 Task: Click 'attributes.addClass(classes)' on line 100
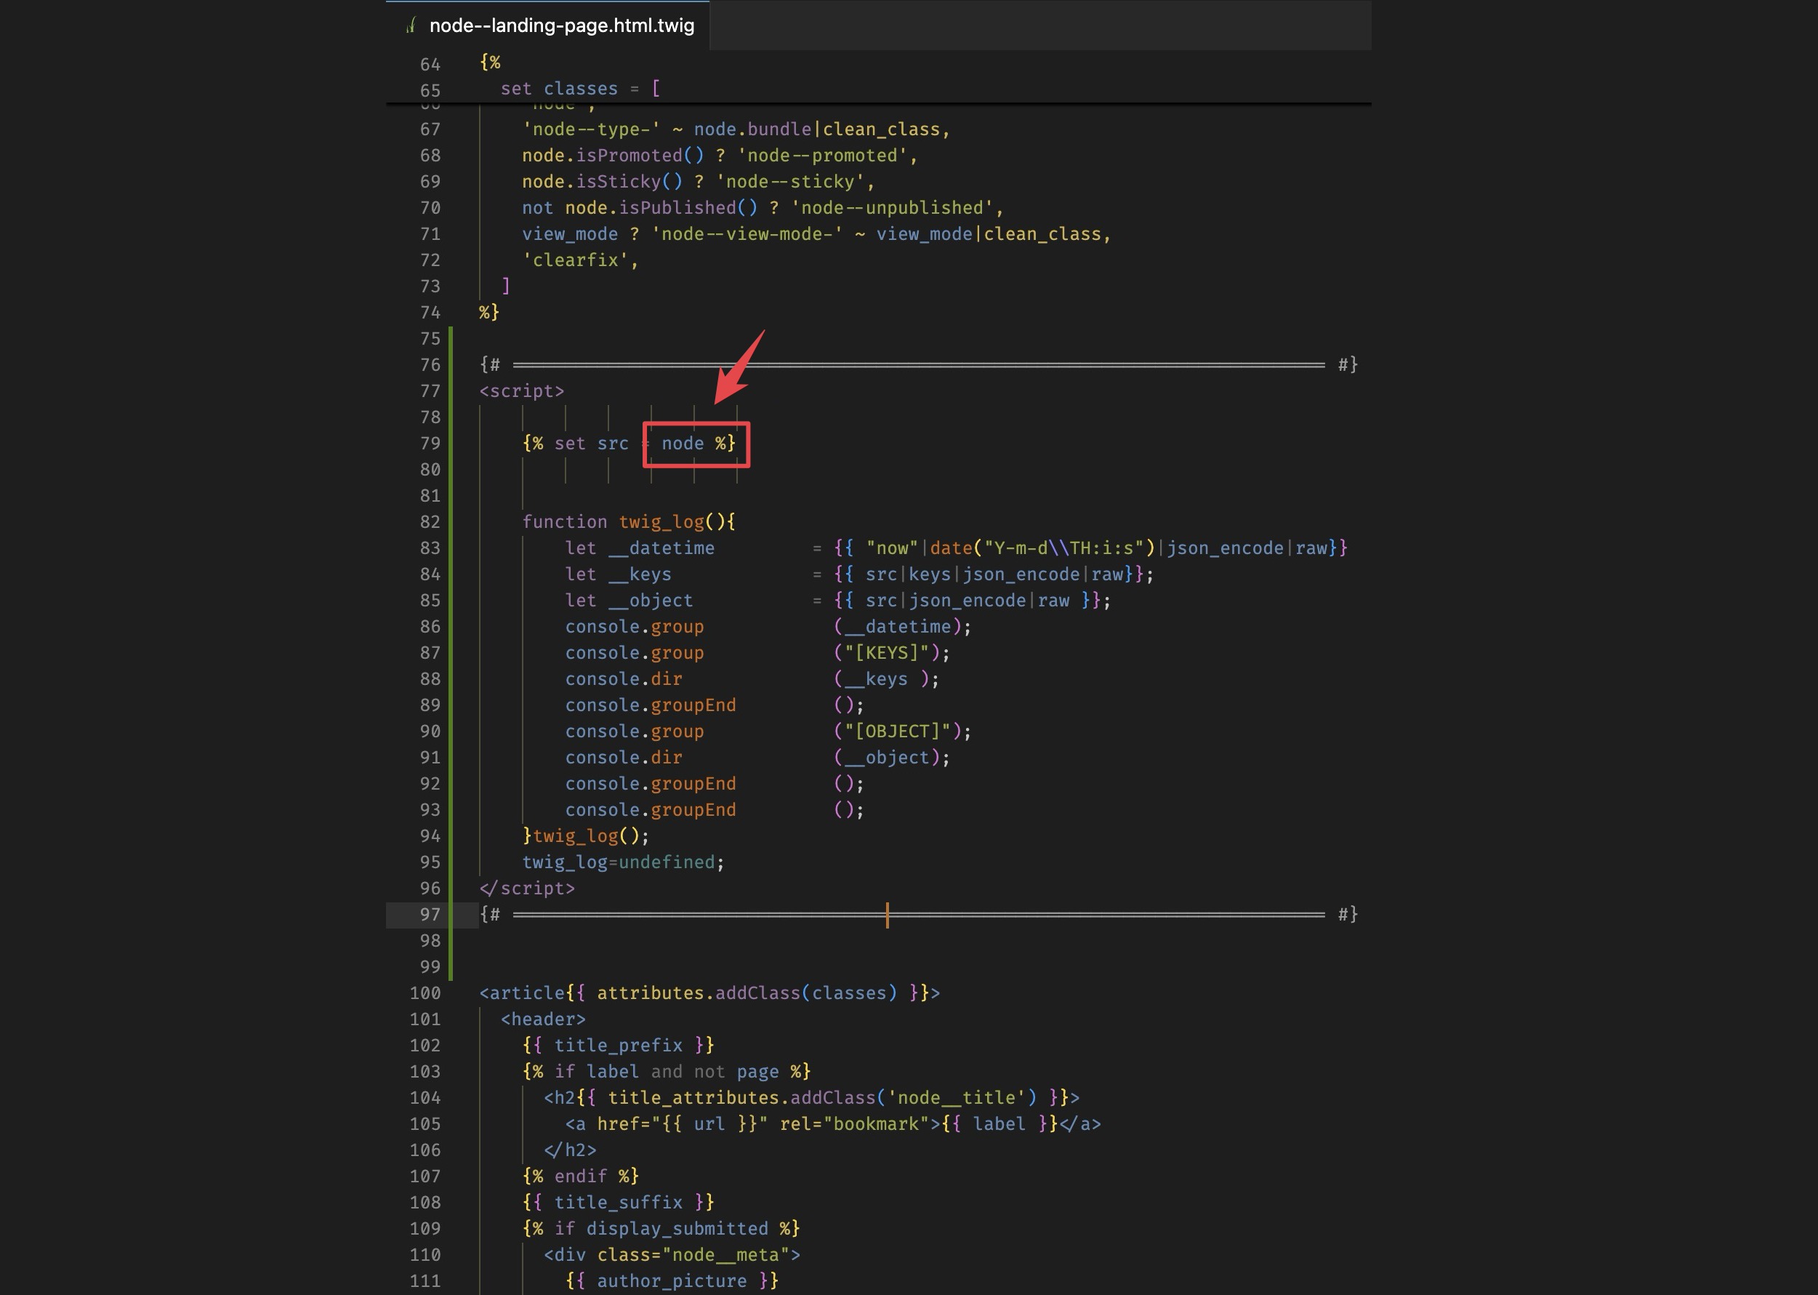click(x=747, y=993)
